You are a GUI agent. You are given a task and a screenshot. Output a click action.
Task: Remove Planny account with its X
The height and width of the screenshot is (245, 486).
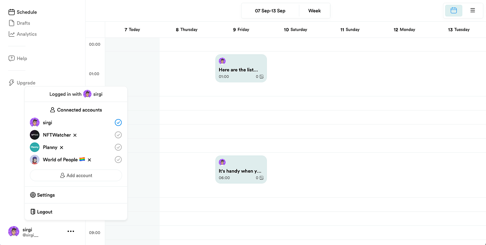pos(61,147)
